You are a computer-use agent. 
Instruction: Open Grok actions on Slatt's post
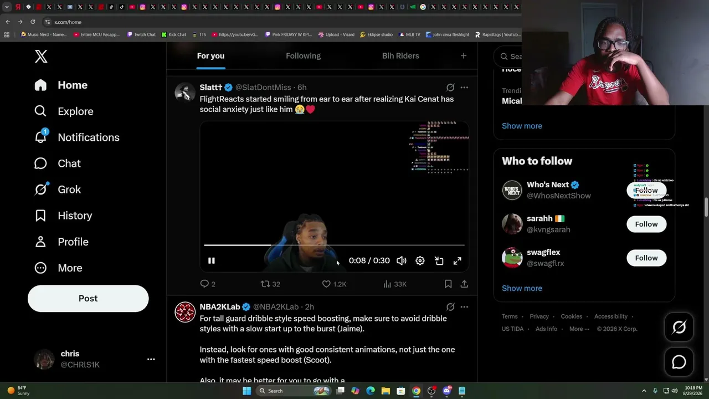click(x=450, y=88)
